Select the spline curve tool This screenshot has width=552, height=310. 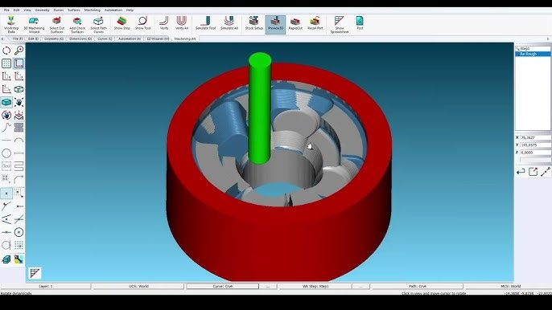[6, 127]
